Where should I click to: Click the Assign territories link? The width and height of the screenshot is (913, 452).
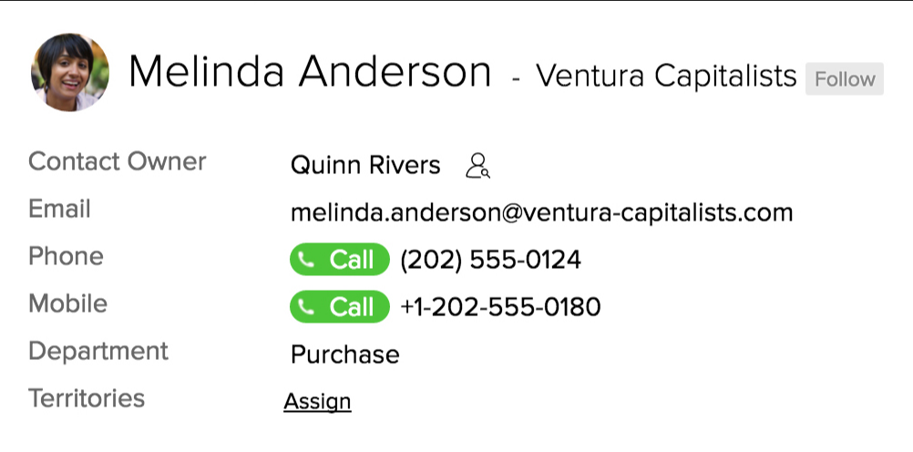(x=317, y=402)
